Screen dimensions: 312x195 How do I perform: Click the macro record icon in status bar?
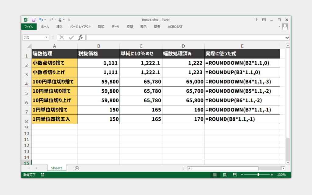click(x=43, y=175)
